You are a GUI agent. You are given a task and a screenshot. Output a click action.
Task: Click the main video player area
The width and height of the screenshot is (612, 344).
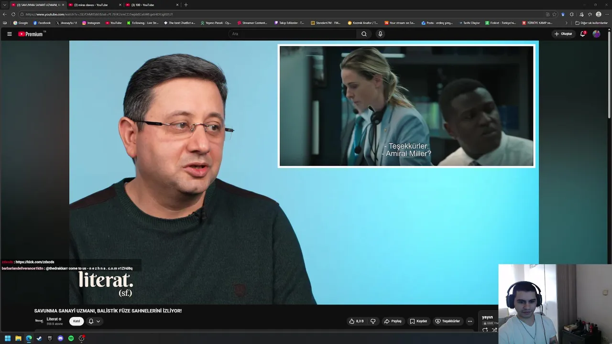pos(304,172)
